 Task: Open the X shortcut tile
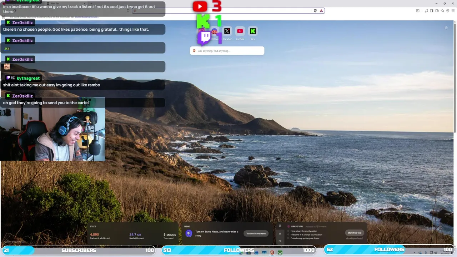227,31
